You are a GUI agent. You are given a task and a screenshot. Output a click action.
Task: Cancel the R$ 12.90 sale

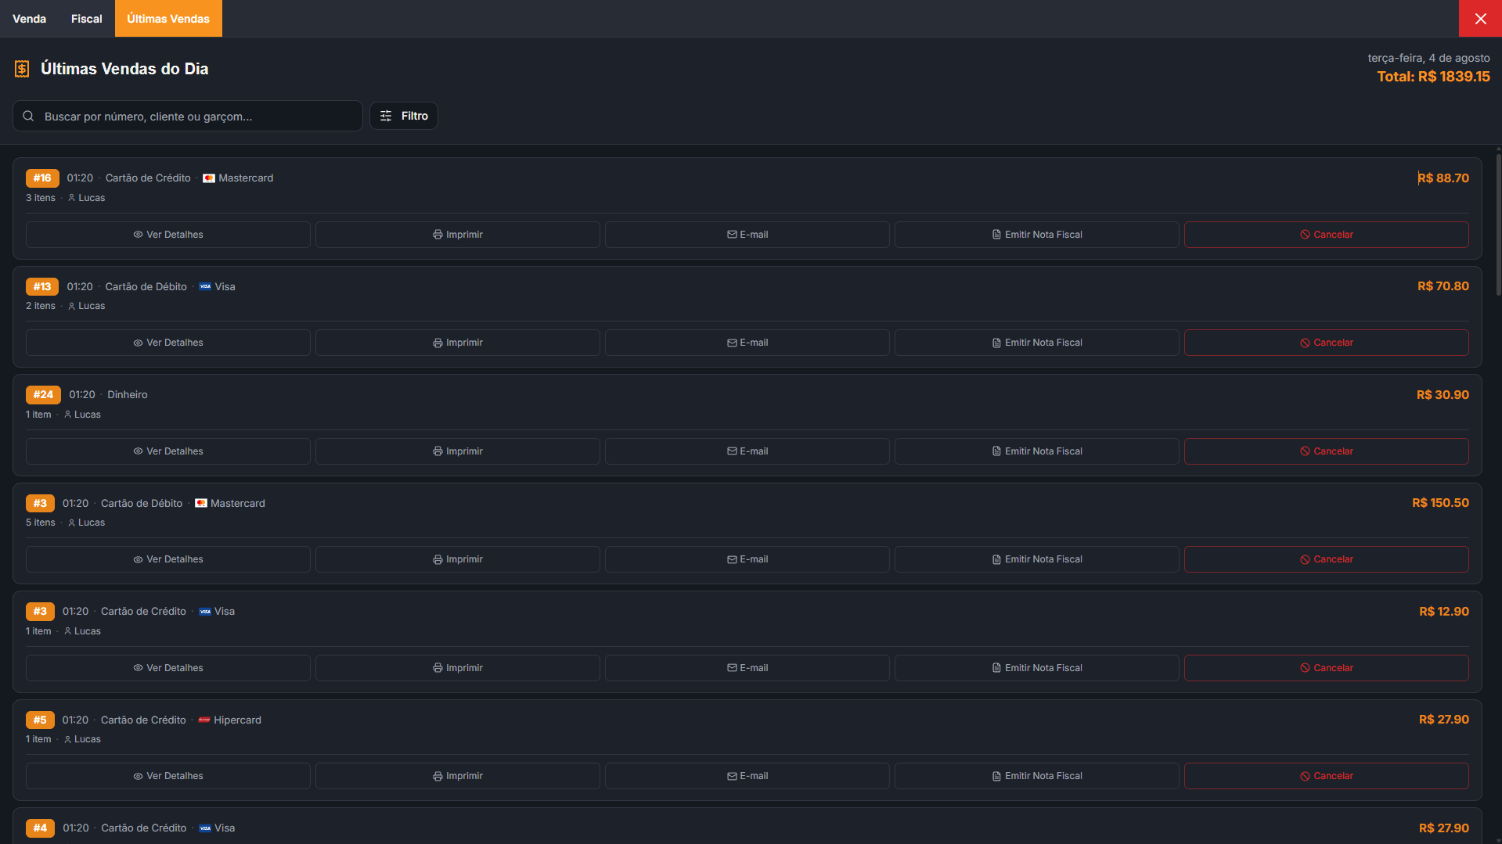pos(1327,668)
